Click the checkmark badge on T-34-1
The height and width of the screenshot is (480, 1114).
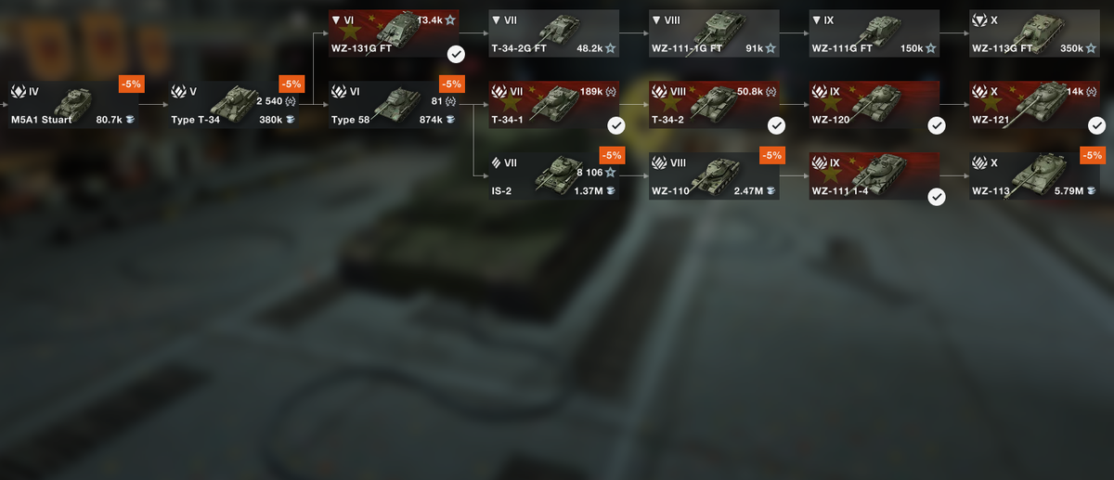click(615, 125)
